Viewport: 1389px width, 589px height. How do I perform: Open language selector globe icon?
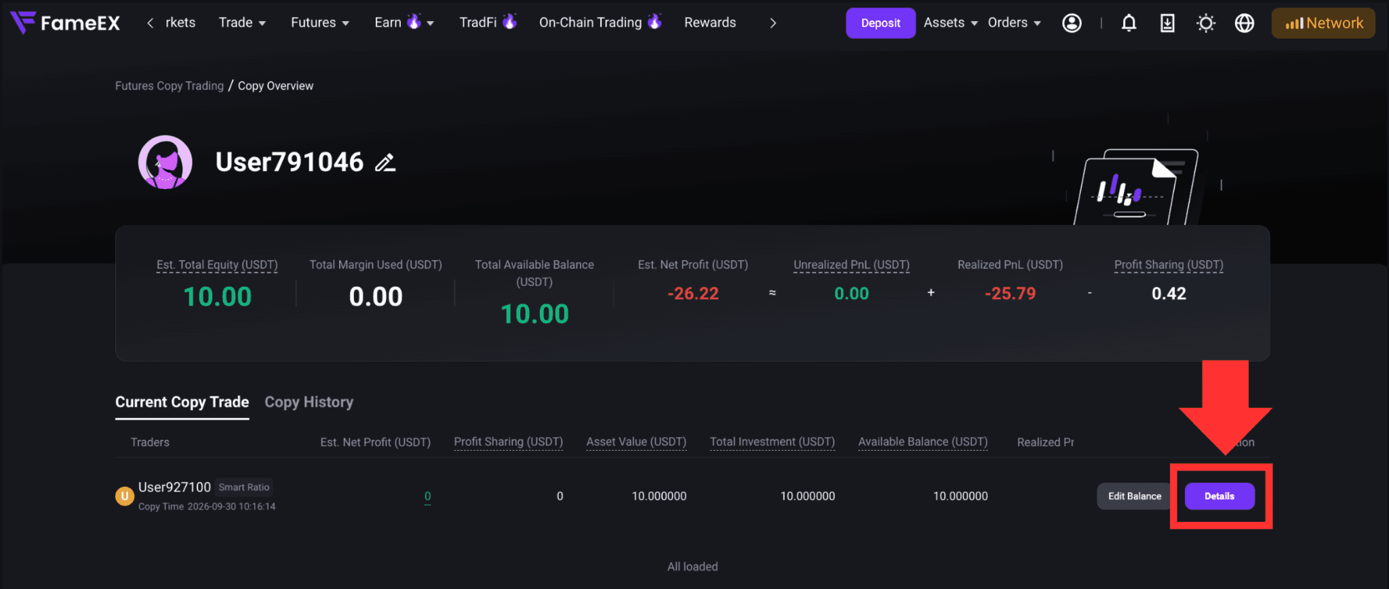tap(1245, 23)
